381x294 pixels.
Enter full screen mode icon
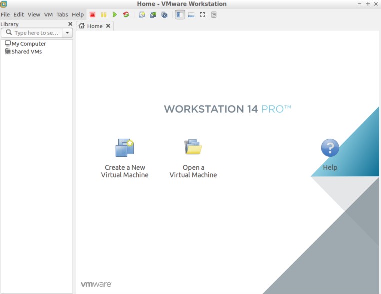coord(202,15)
